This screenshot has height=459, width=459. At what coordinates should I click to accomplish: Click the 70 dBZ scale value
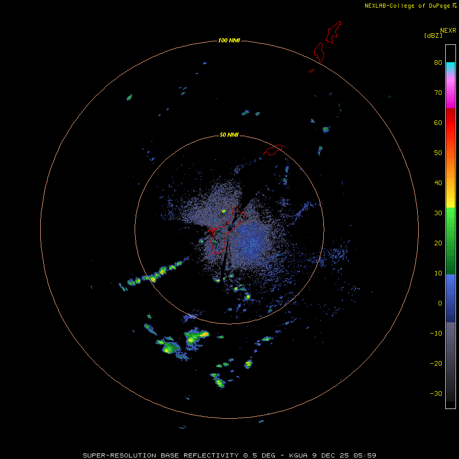coord(438,93)
